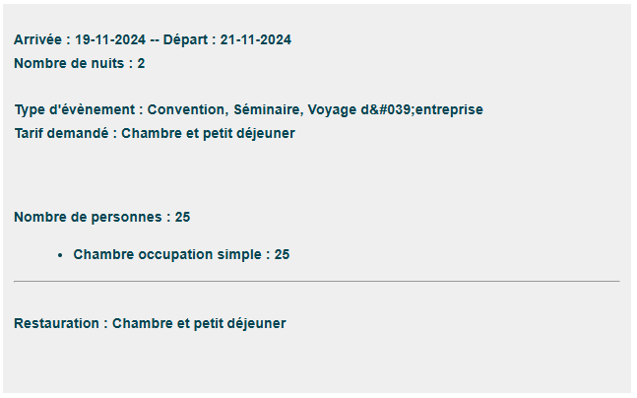Click the 'Chambre occupation simple' list item text
Image resolution: width=637 pixels, height=398 pixels.
coord(167,254)
